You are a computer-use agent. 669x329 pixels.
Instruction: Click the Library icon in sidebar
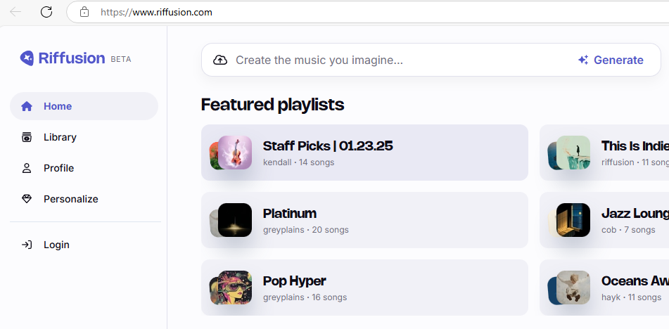pyautogui.click(x=27, y=137)
